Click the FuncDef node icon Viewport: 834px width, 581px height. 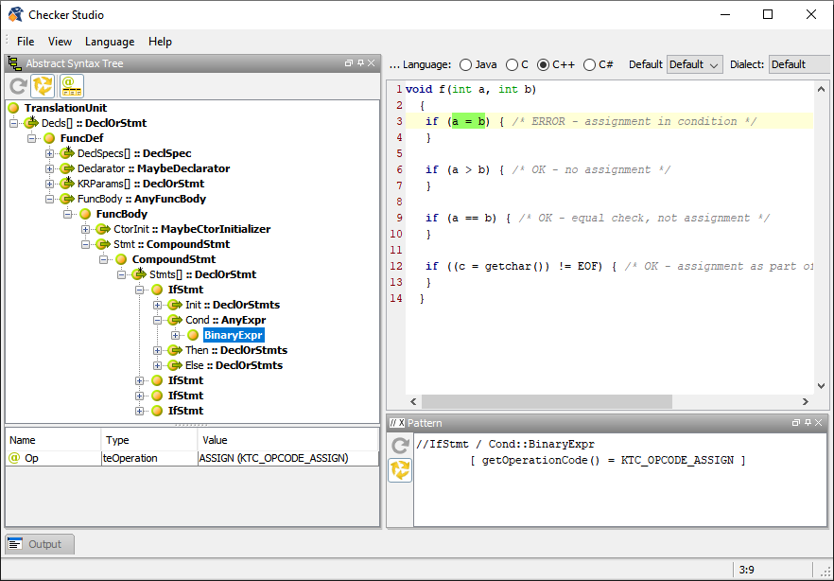tap(49, 138)
